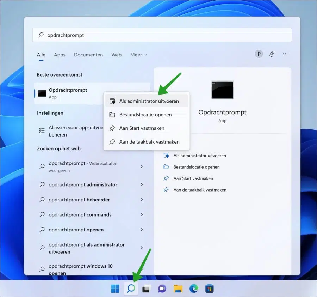317x297 pixels.
Task: Click the pin icon beside Aan de taakbalk vastmaken in context menu
Action: click(x=112, y=142)
